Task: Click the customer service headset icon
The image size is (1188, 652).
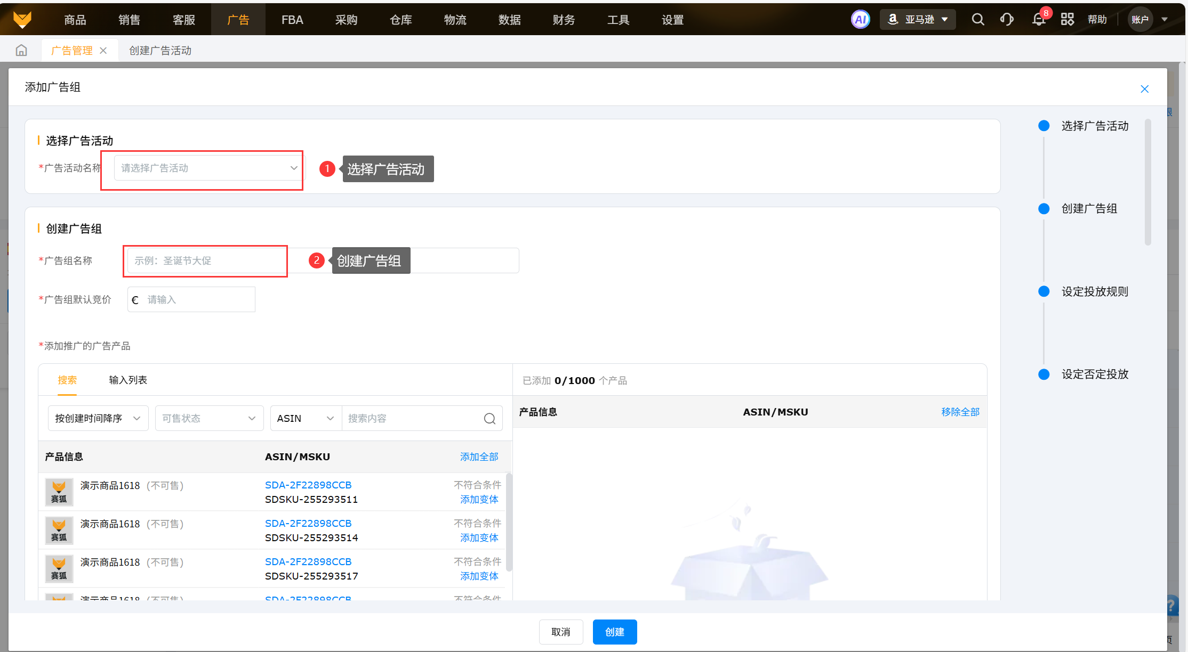Action: [x=1007, y=20]
